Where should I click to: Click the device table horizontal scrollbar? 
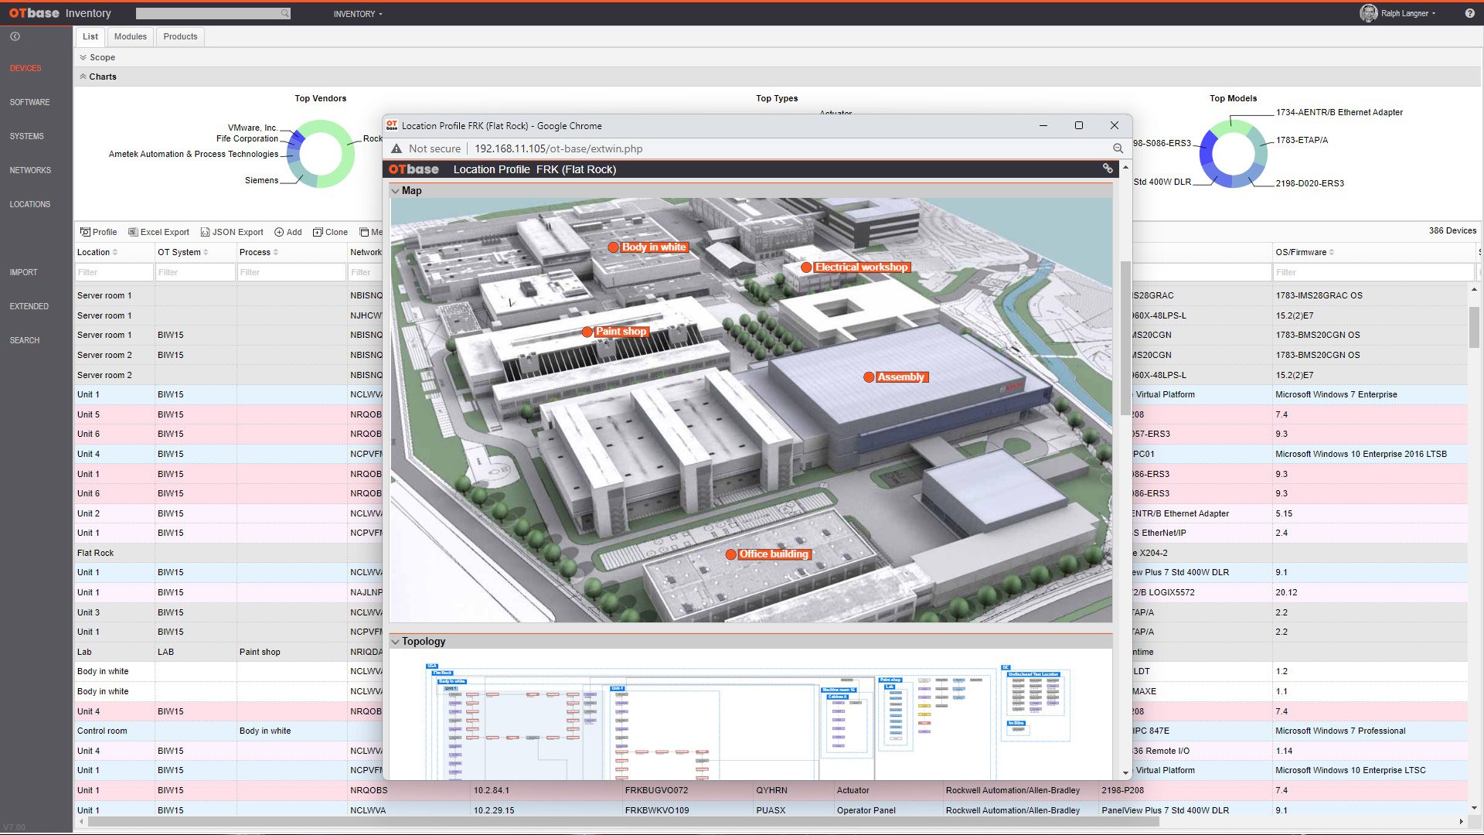(x=625, y=822)
